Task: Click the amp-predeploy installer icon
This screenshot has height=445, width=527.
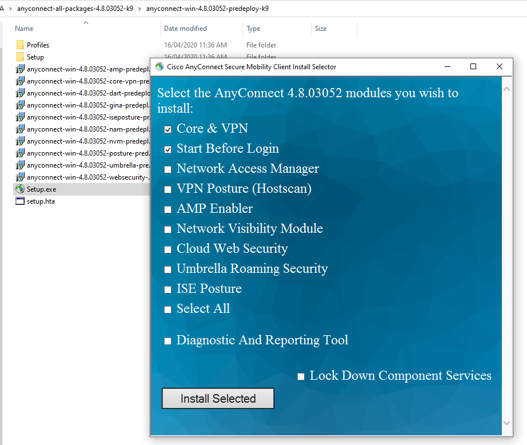Action: click(x=20, y=69)
